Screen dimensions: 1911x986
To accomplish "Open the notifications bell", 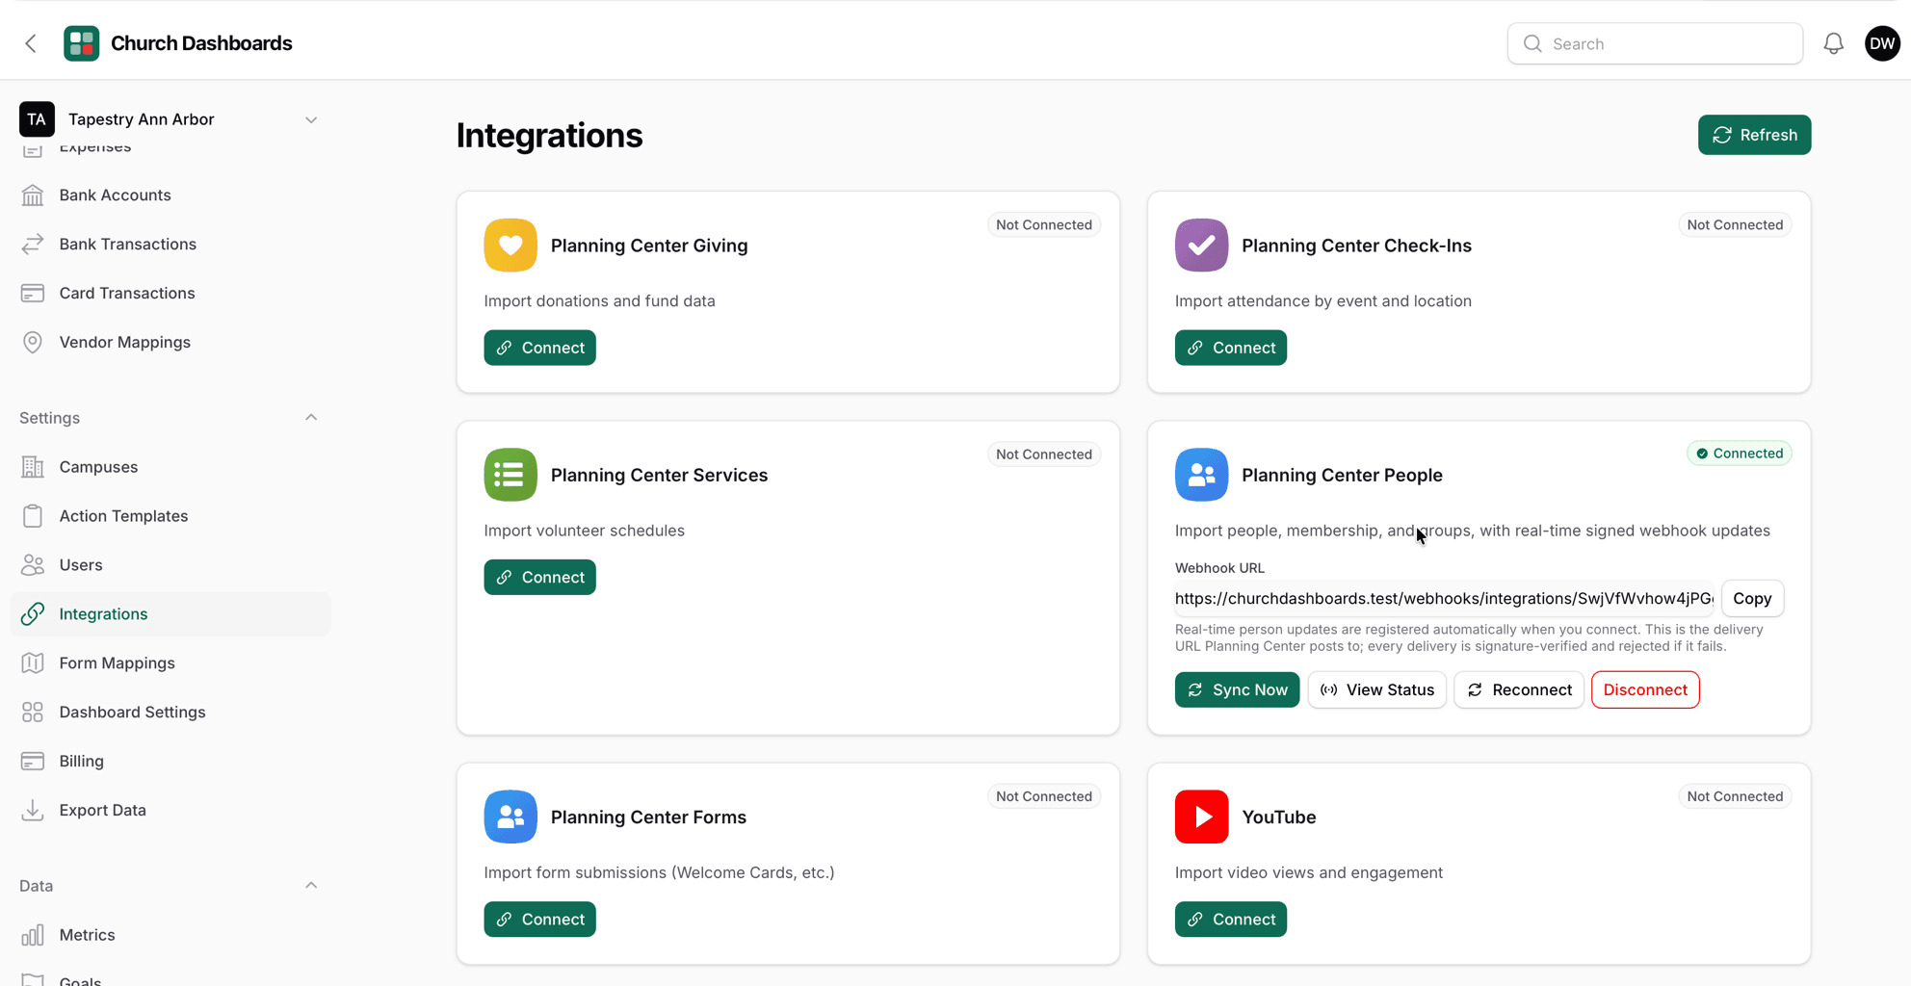I will pyautogui.click(x=1833, y=43).
